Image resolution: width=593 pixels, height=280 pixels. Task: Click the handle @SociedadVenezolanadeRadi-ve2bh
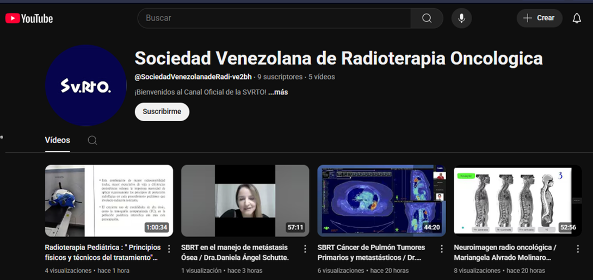coord(193,77)
